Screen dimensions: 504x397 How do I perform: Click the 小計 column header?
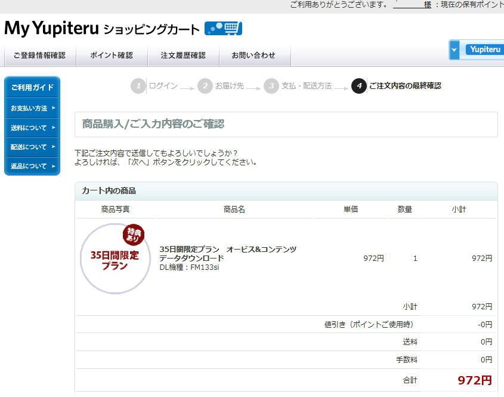459,210
